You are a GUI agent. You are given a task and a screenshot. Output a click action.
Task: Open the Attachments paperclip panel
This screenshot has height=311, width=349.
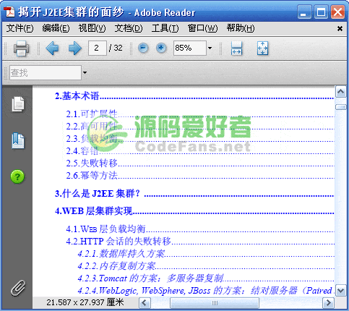18,288
